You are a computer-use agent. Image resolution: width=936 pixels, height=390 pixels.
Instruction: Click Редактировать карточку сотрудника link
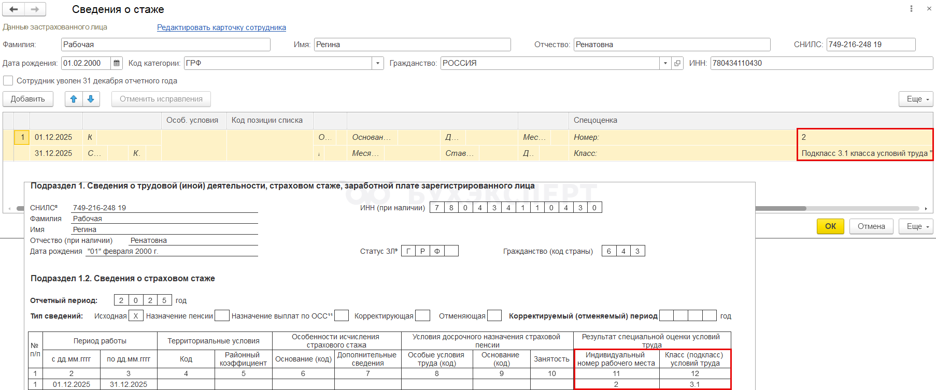[221, 27]
